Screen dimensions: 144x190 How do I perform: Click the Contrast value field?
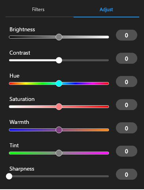pyautogui.click(x=127, y=59)
